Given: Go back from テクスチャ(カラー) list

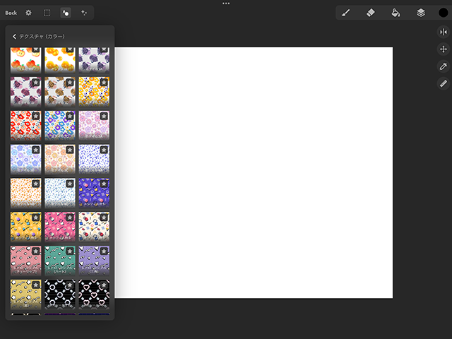Looking at the screenshot, I should pyautogui.click(x=14, y=36).
